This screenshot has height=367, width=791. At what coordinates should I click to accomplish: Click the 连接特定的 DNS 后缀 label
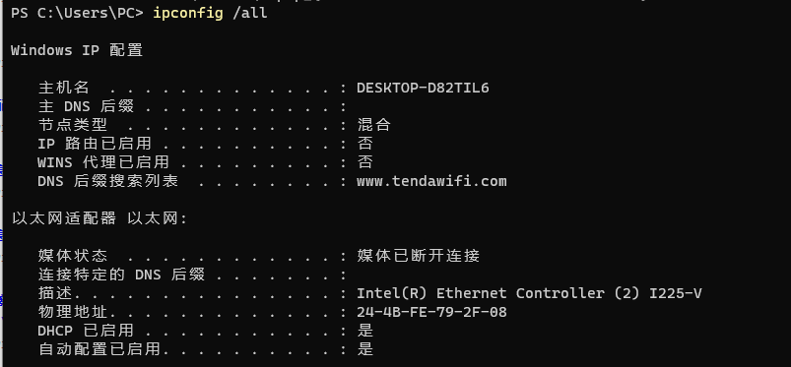pos(121,275)
